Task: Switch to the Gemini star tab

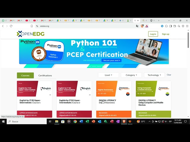Action: point(121,20)
